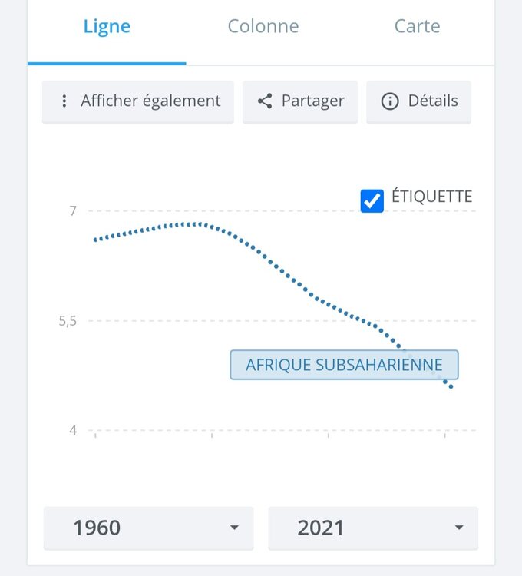Click the arrow on the 2021 selector
The width and height of the screenshot is (522, 576).
click(459, 528)
